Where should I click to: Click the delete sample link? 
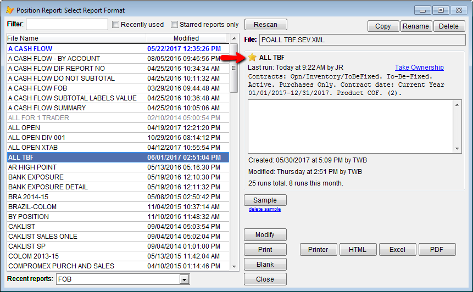(265, 209)
